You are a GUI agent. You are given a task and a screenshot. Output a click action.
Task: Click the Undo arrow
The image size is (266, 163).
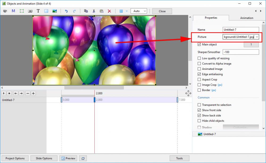point(66,11)
